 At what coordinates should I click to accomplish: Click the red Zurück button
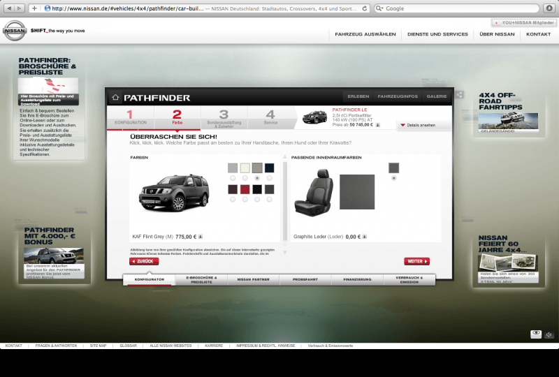coord(144,261)
